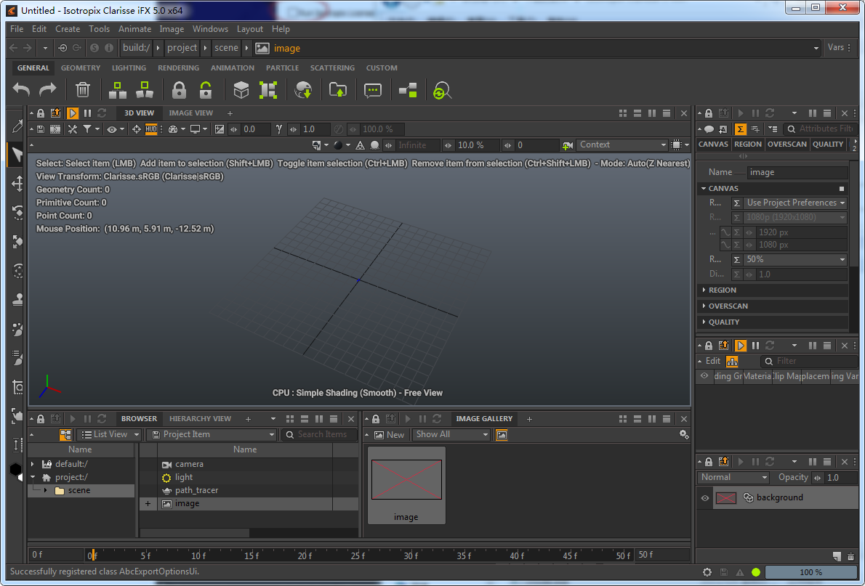Toggle the HUD display in 3D view
This screenshot has width=865, height=586.
tap(151, 129)
